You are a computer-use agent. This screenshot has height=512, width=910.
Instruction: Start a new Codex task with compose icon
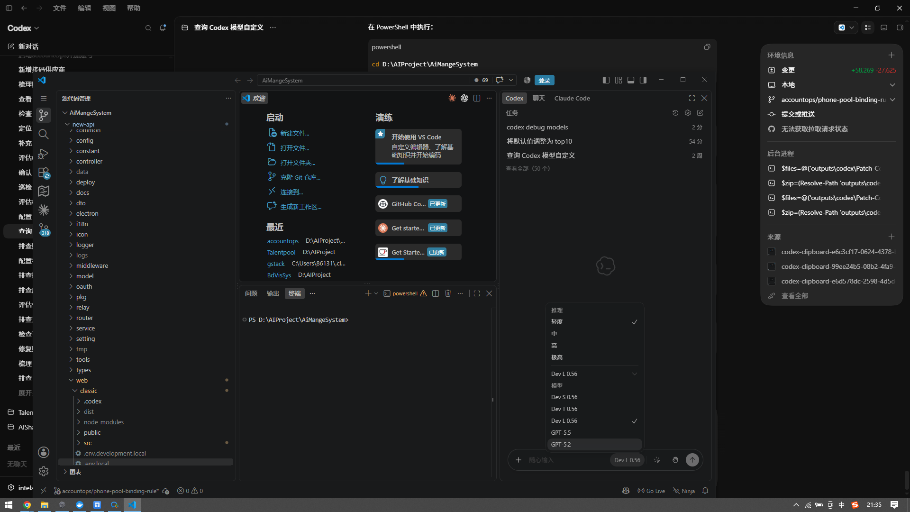click(700, 113)
